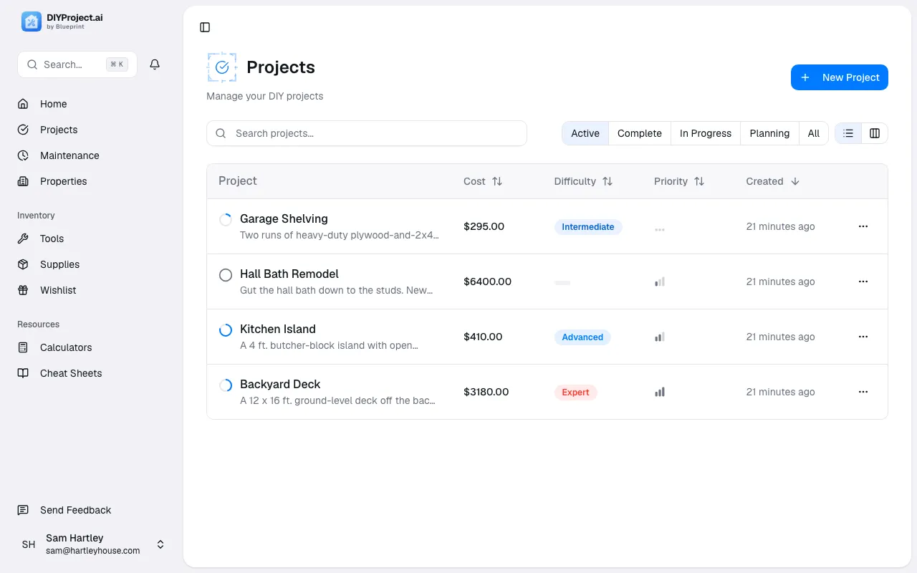Select the In Progress filter tab
This screenshot has width=917, height=573.
[x=706, y=133]
